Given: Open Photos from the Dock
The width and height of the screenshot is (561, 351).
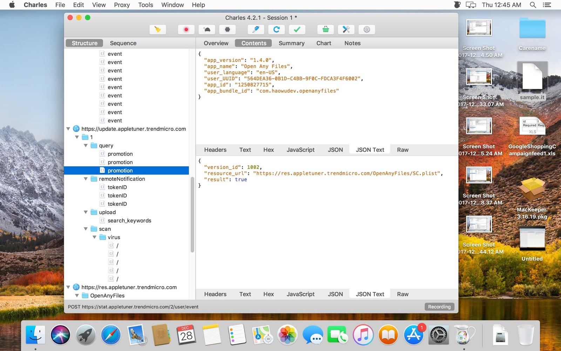Looking at the screenshot, I should [287, 335].
